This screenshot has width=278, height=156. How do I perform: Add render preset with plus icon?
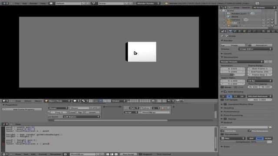point(266,62)
